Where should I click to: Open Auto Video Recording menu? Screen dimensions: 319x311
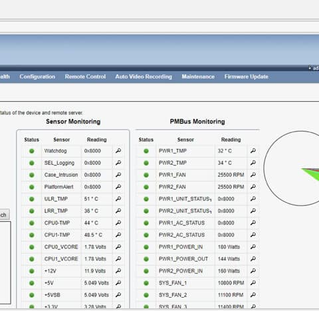[x=144, y=76]
